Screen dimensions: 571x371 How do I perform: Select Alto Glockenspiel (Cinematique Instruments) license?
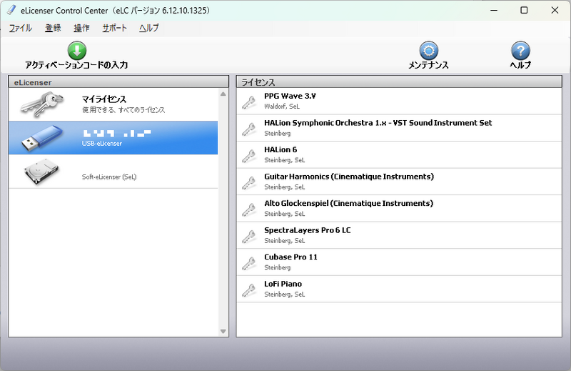tap(399, 208)
